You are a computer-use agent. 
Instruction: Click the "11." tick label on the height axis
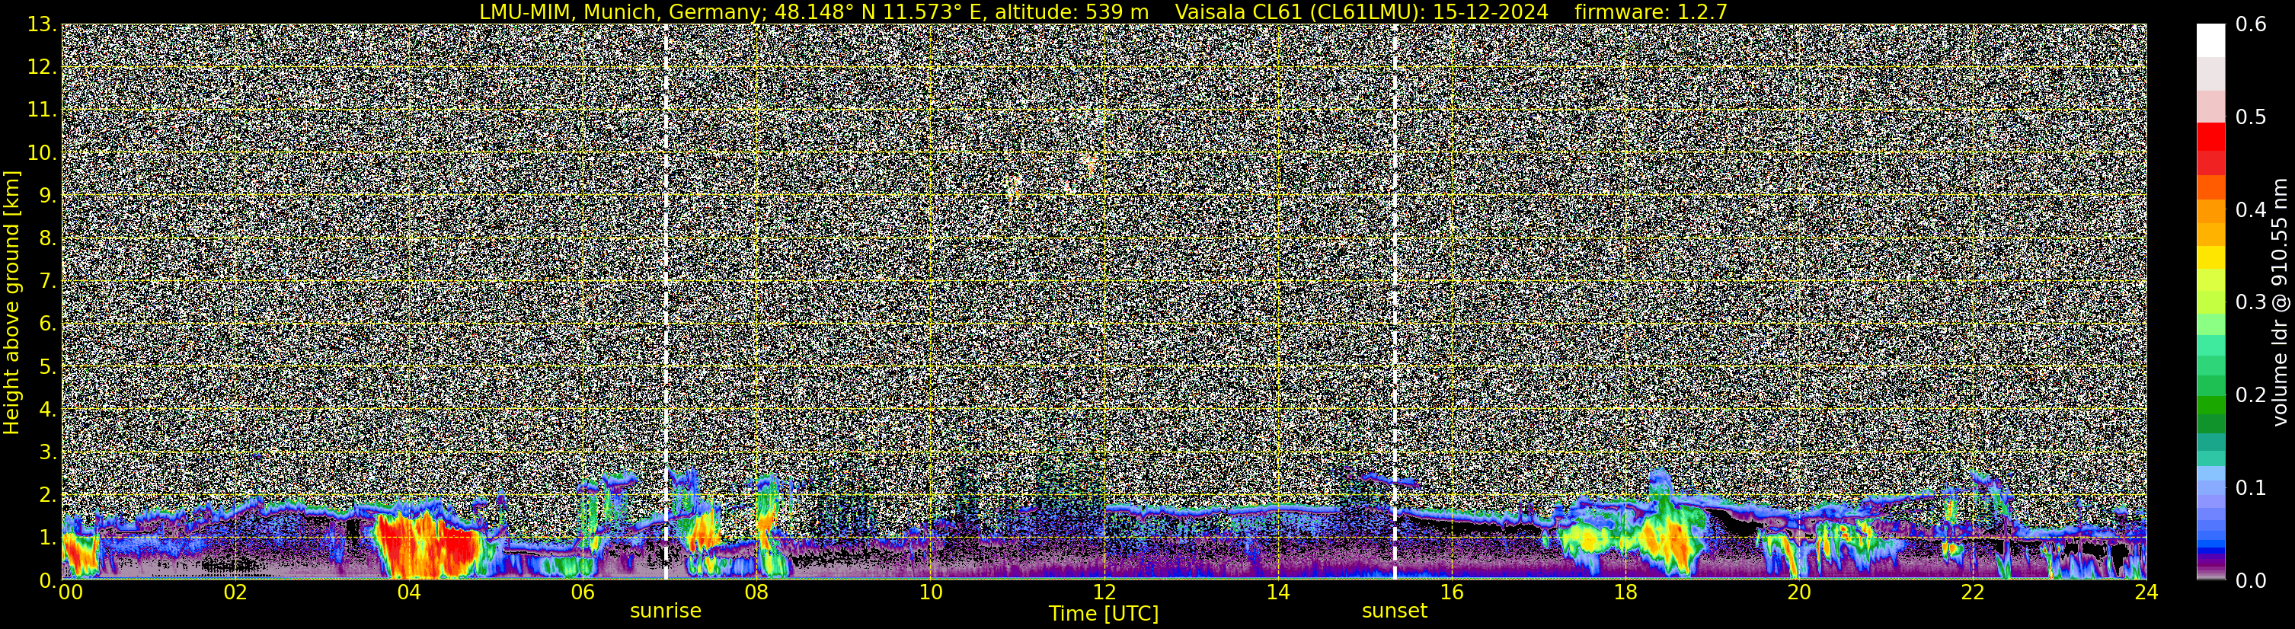coord(42,110)
